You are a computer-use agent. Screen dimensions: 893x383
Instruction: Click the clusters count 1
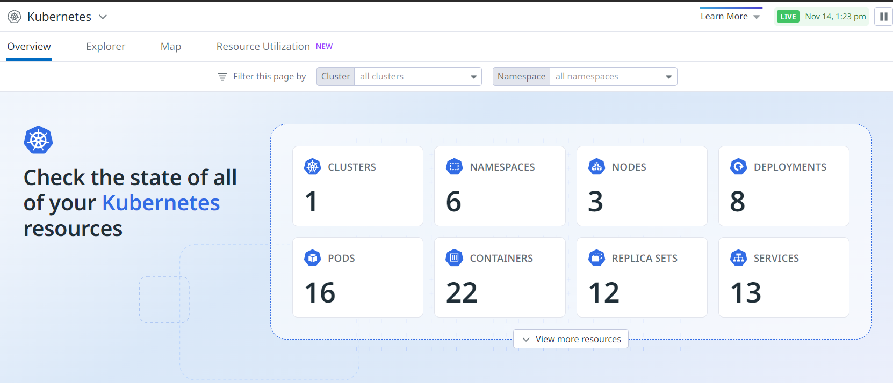[311, 202]
